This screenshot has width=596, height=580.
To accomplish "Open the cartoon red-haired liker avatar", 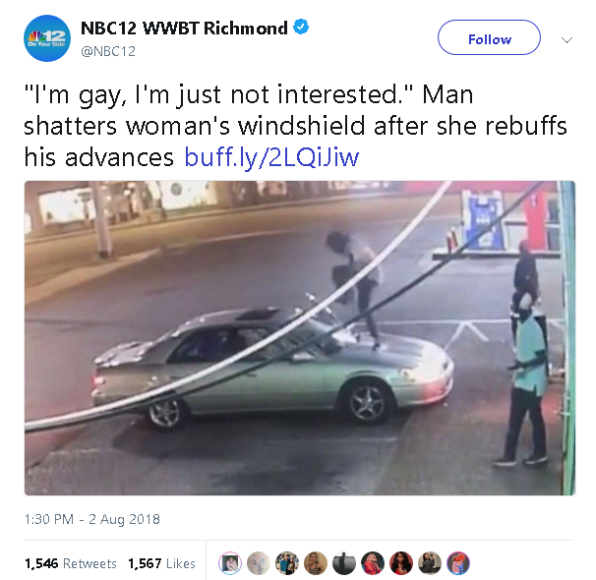I will pos(458,563).
